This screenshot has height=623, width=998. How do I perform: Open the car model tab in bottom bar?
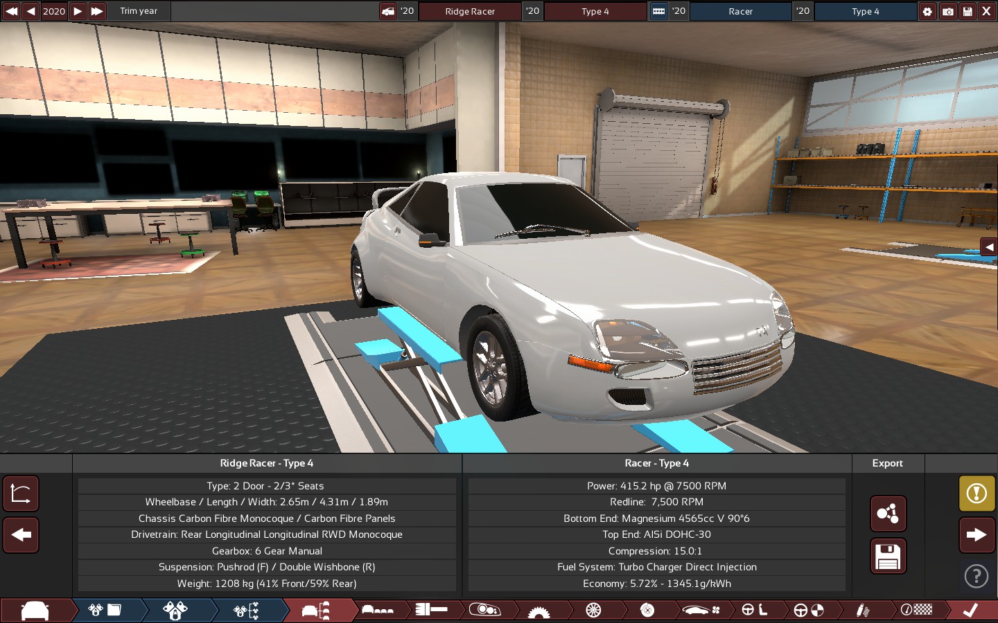35,611
